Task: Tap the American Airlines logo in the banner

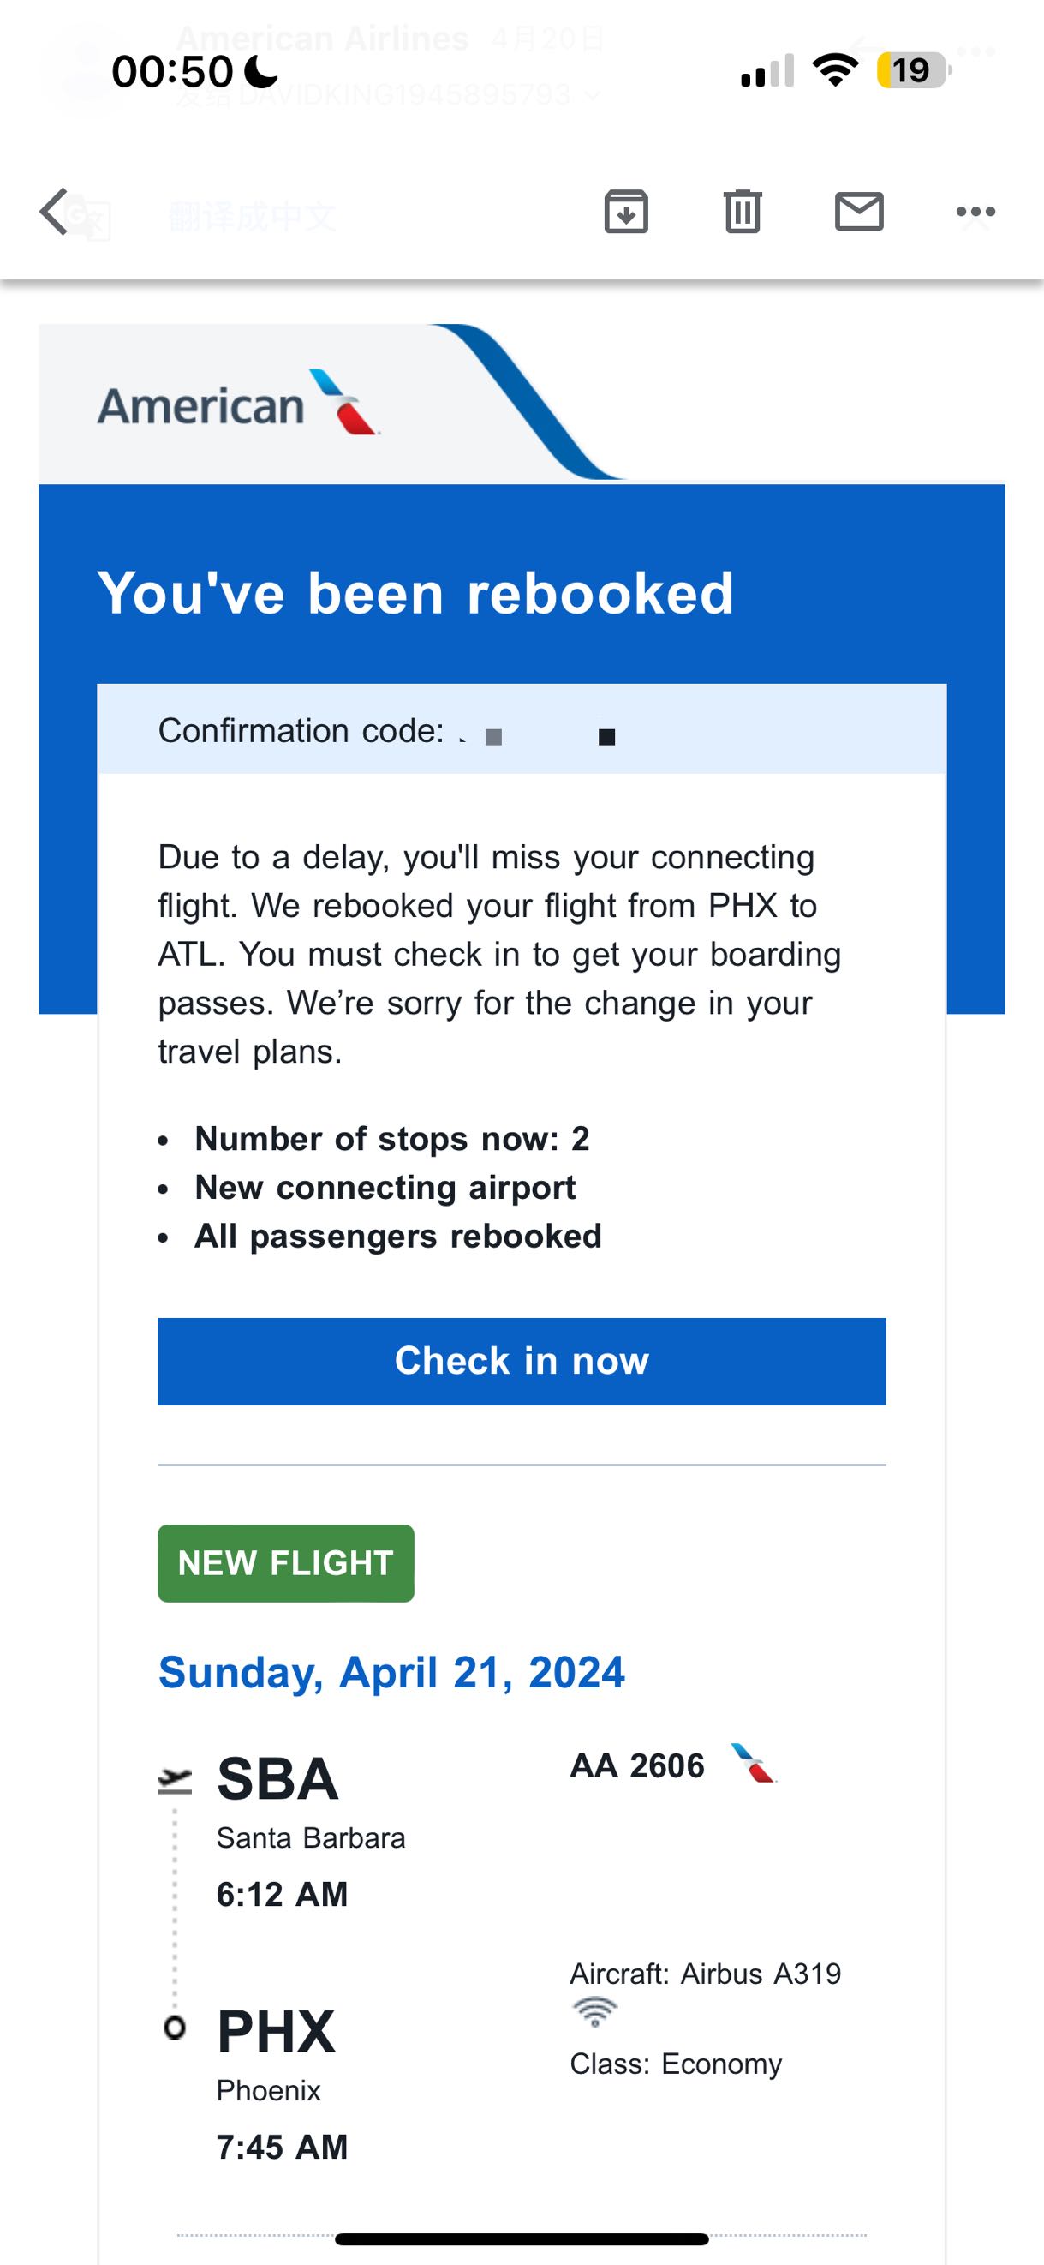Action: pos(239,405)
